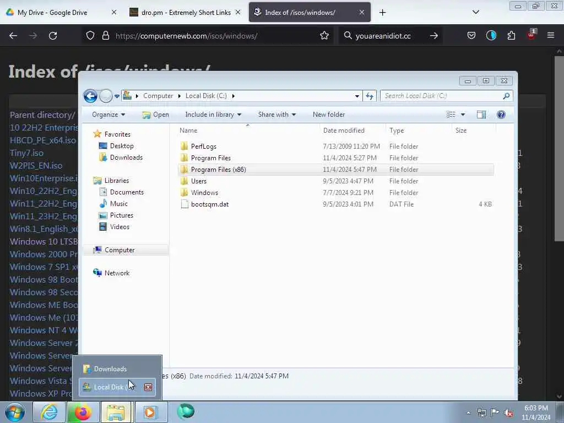Open the Firefox hamburger application menu
The image size is (564, 423).
(551, 36)
